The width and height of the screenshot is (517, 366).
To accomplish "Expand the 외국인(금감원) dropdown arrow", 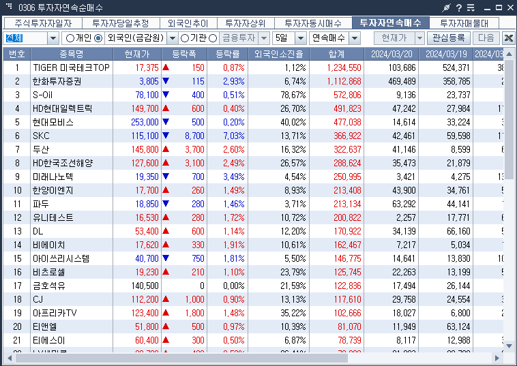I will pos(172,38).
